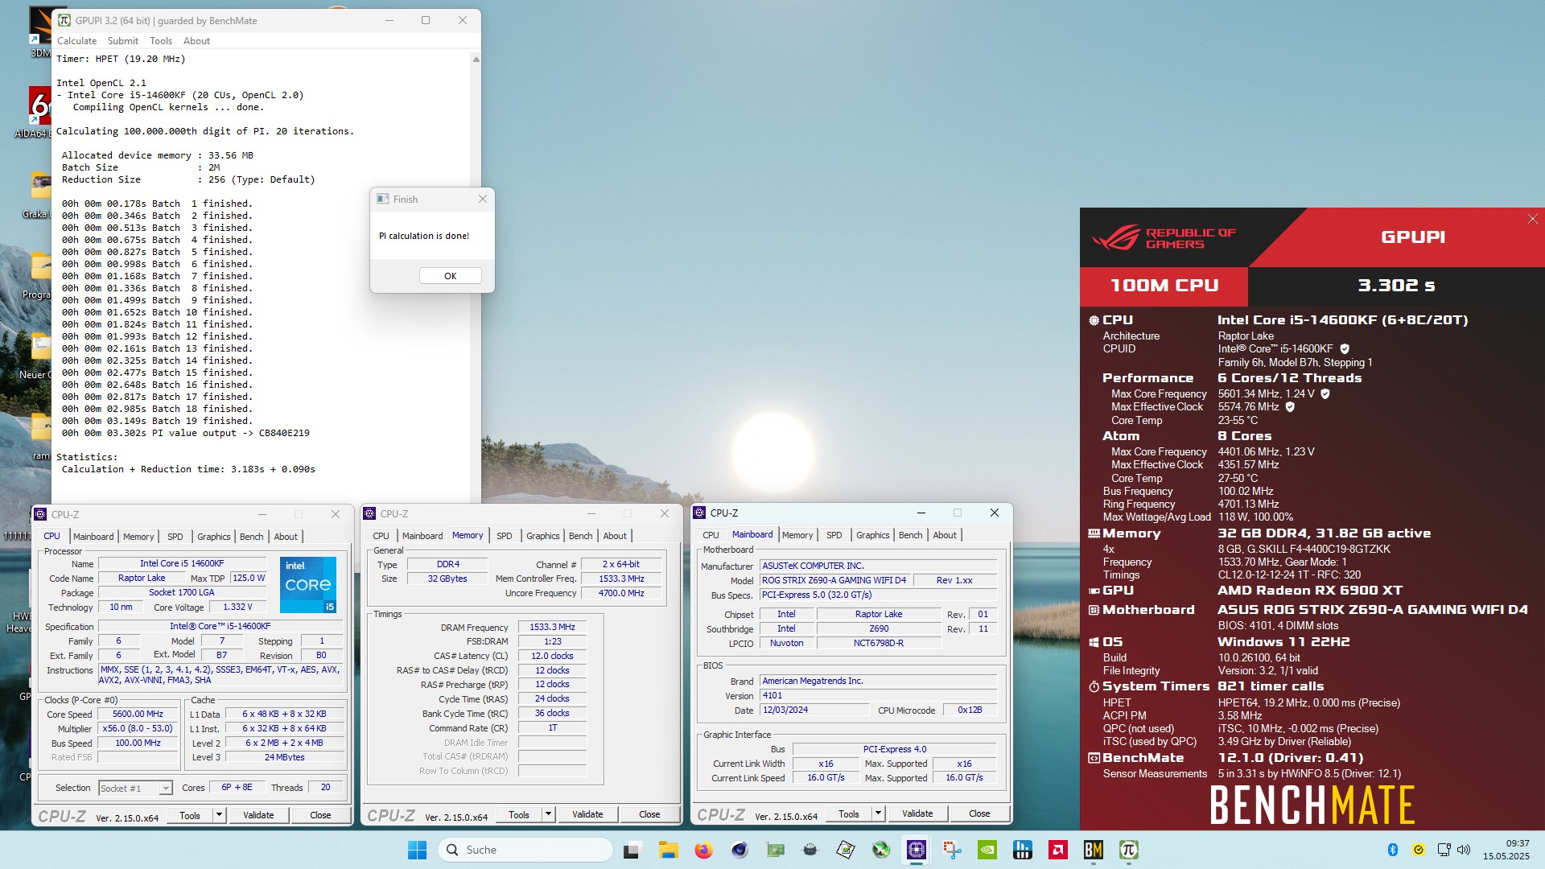Click the GPUPI output scrollbar up arrow
This screenshot has height=869, width=1545.
[x=476, y=59]
